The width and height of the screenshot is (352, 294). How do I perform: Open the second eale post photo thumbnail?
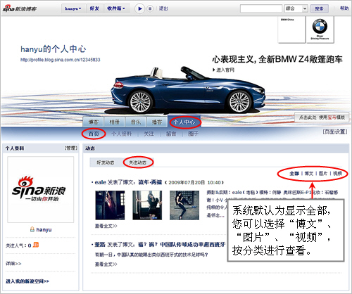[x=147, y=205]
